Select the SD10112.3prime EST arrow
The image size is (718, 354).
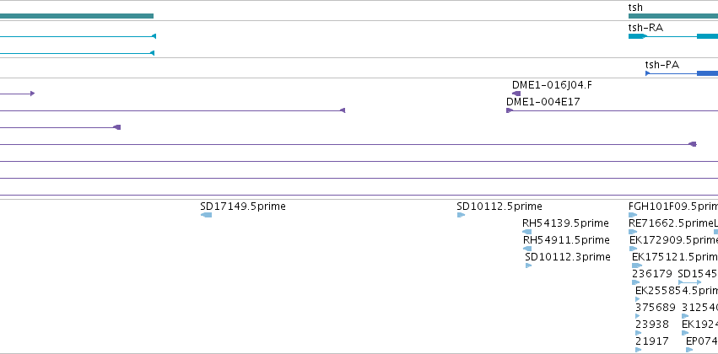click(528, 265)
